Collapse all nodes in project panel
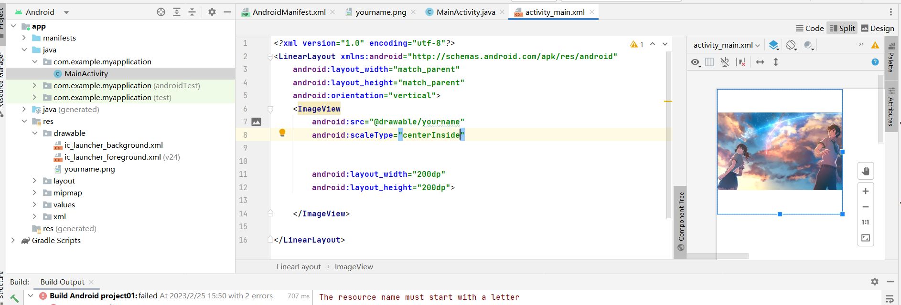The height and width of the screenshot is (305, 901). (x=192, y=12)
